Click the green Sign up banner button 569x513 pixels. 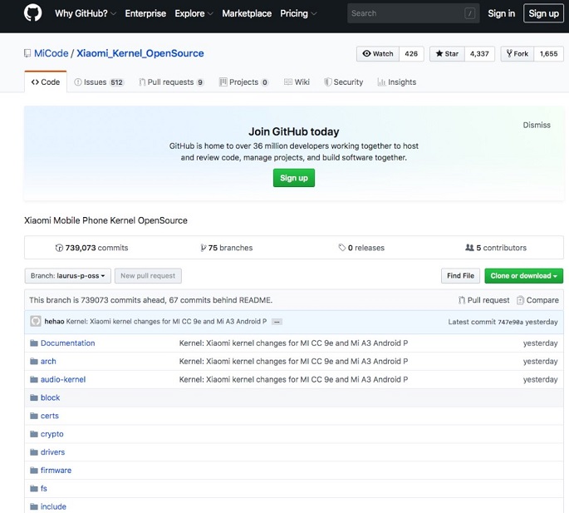click(x=294, y=178)
